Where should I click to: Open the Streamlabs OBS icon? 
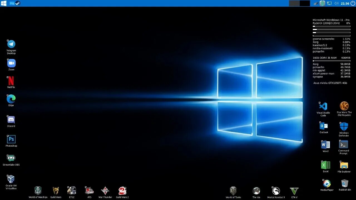pos(11,158)
